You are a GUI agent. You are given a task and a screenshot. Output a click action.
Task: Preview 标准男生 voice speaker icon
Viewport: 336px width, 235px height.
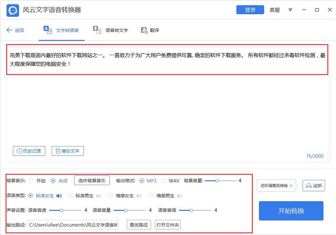click(99, 196)
